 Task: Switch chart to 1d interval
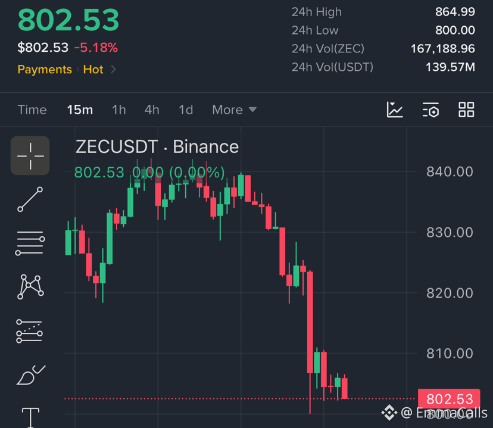186,110
